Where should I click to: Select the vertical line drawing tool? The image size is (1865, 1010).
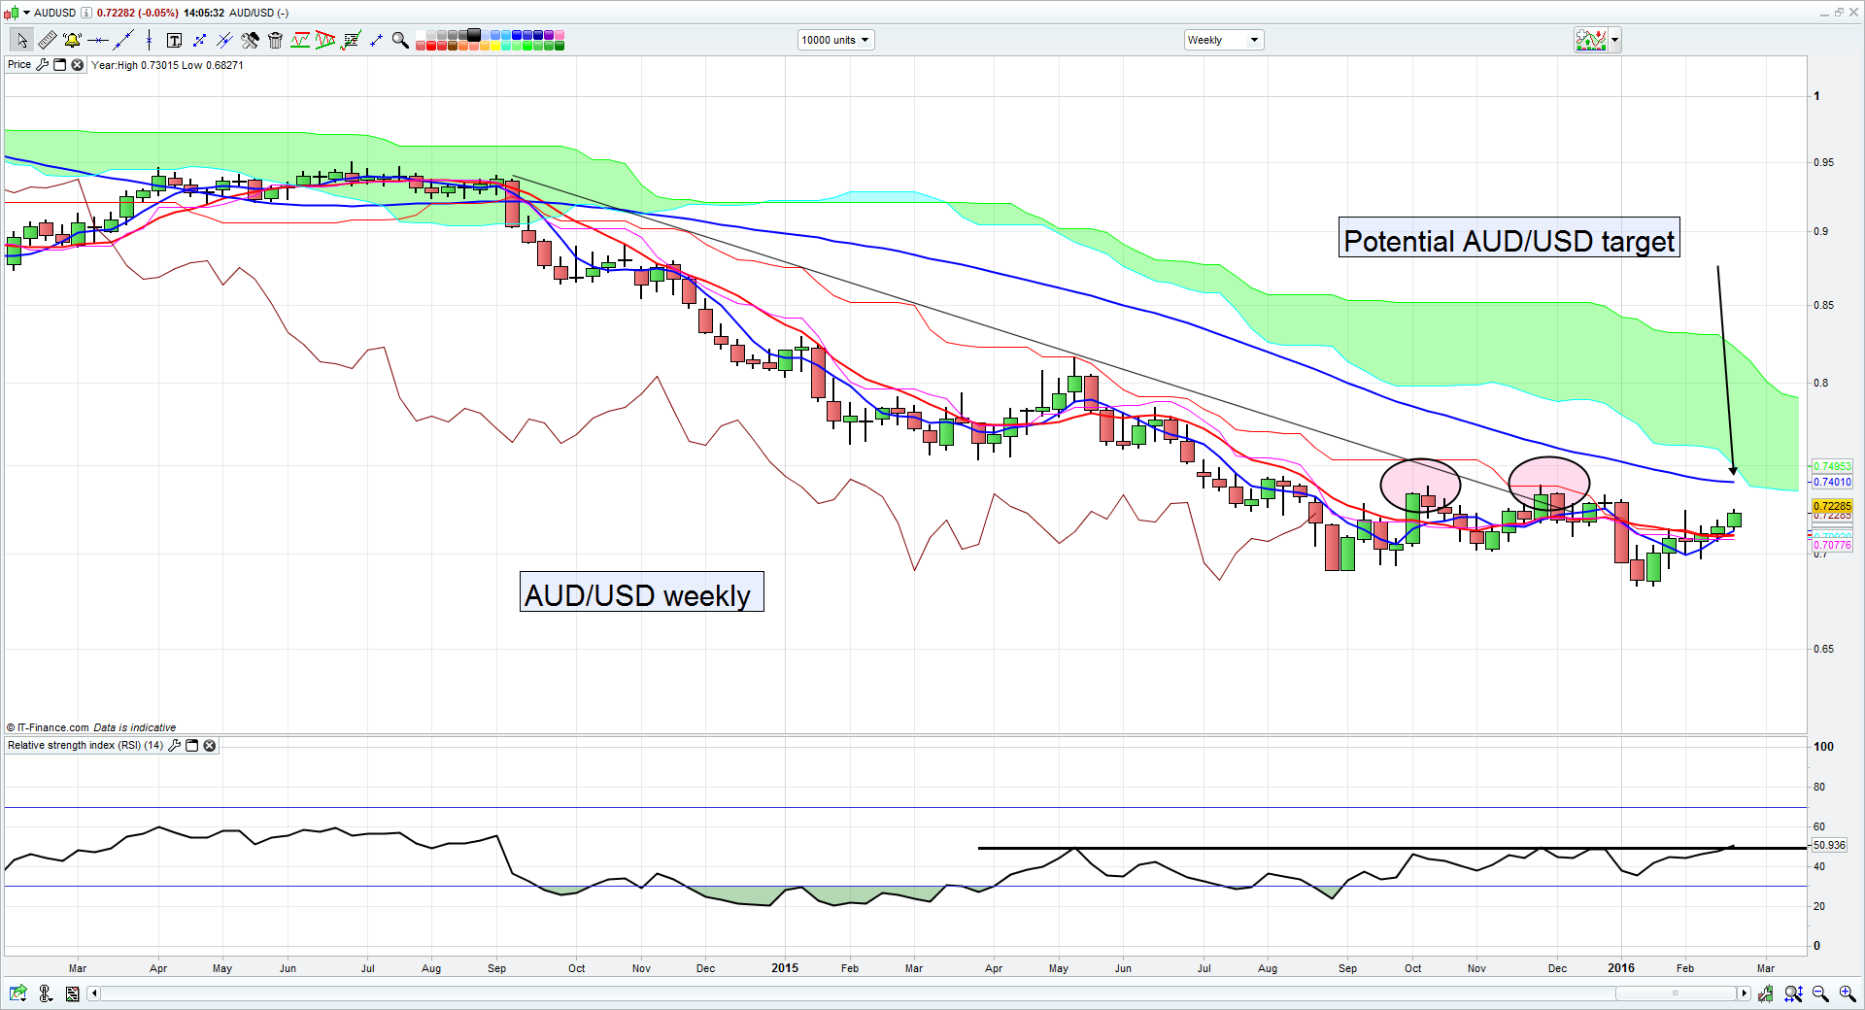(x=149, y=40)
